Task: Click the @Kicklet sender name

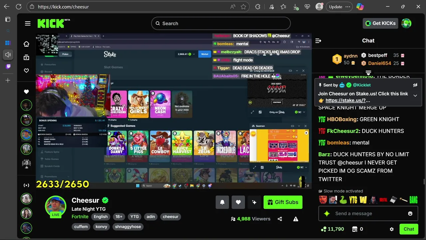Action: (362, 85)
